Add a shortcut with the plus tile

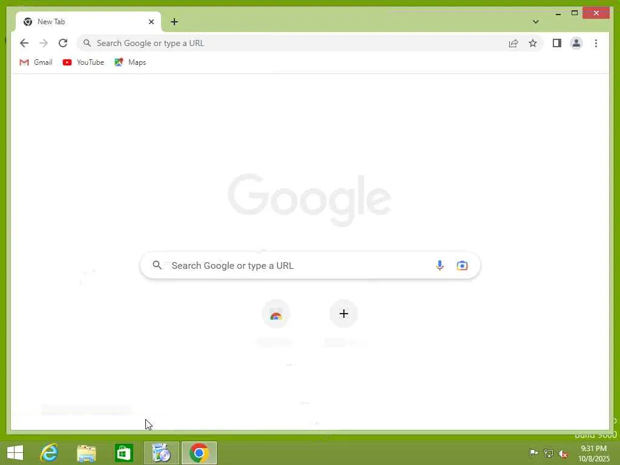344,314
